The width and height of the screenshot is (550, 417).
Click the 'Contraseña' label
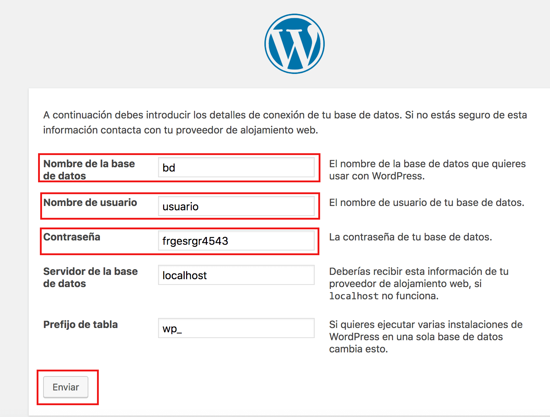(x=72, y=237)
